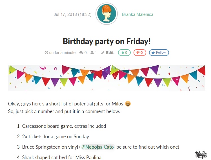Click the reading-time clock icon
The width and height of the screenshot is (211, 160).
coord(46,53)
